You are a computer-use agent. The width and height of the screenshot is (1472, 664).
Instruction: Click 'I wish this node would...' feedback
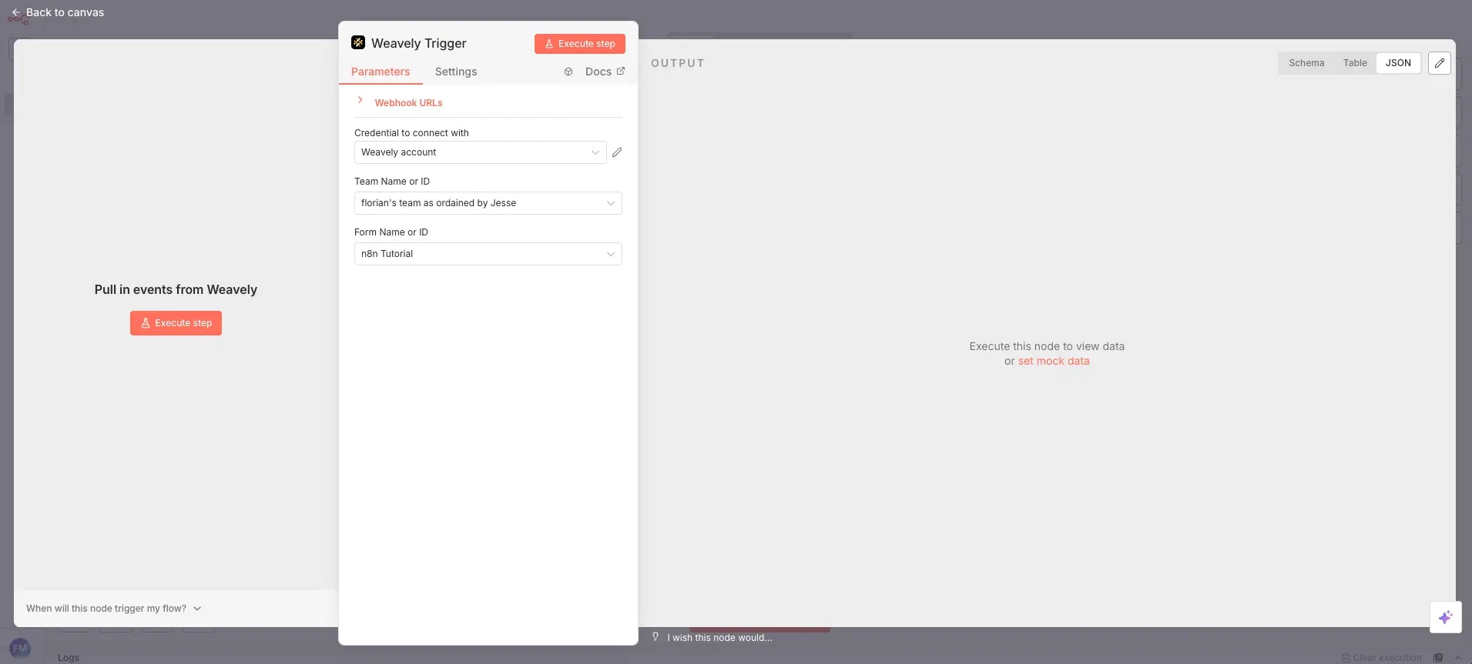point(719,638)
